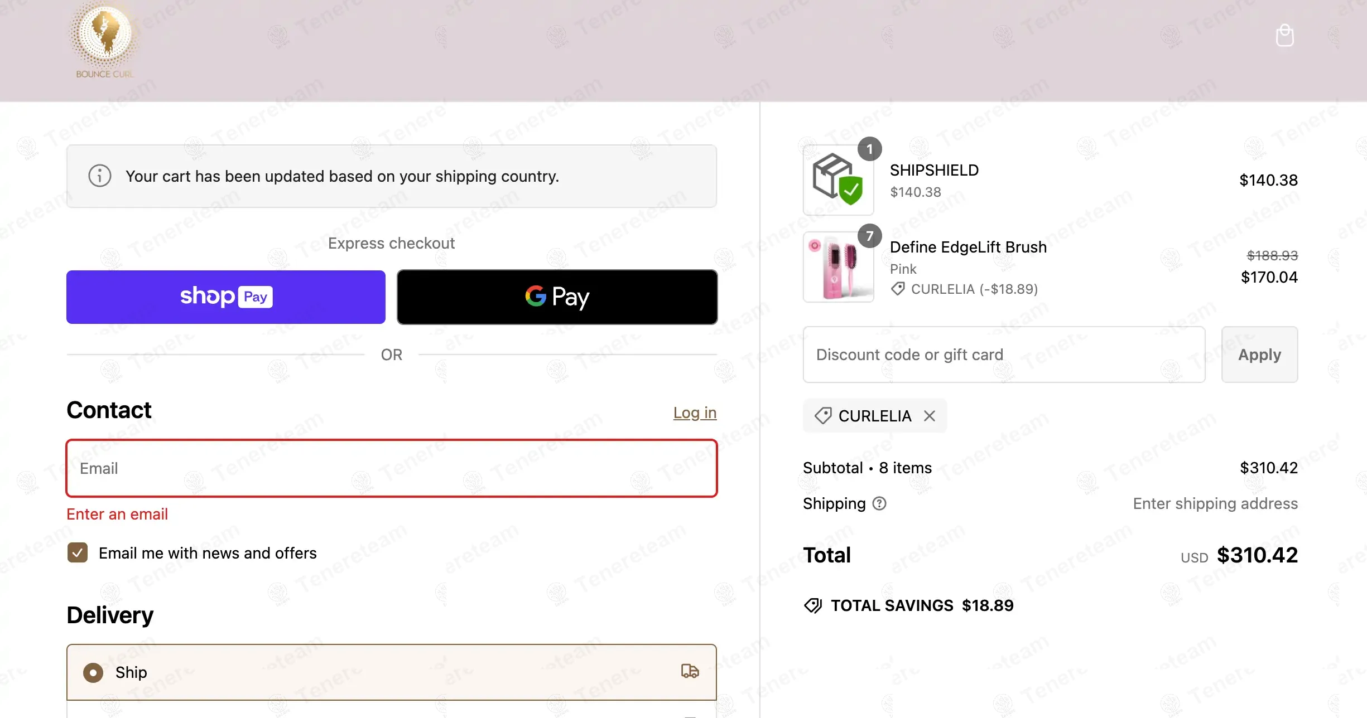Open the shopping bag cart icon
This screenshot has height=718, width=1367.
click(x=1284, y=36)
